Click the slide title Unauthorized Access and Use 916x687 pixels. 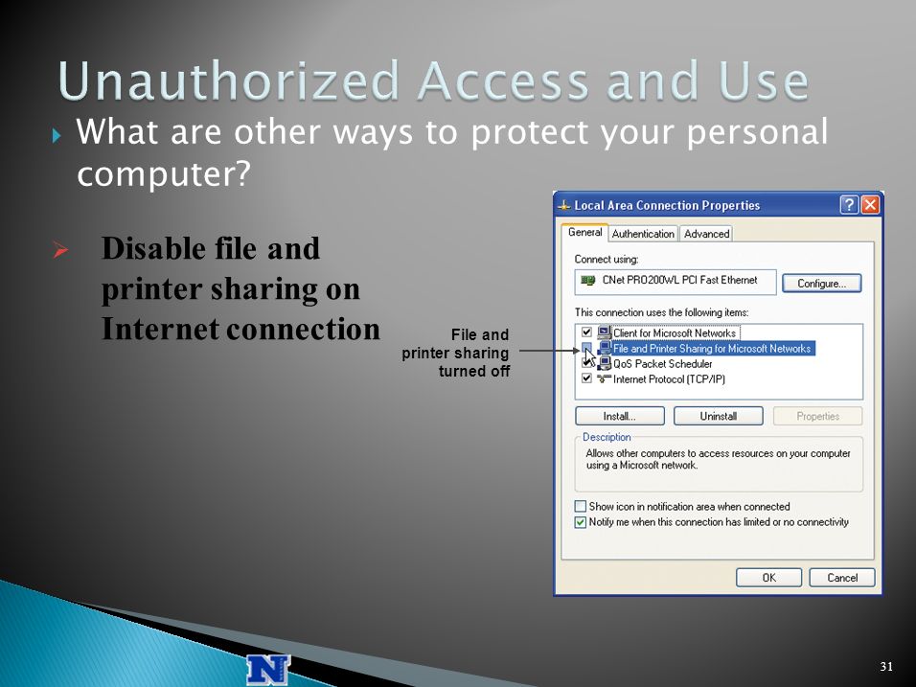433,80
